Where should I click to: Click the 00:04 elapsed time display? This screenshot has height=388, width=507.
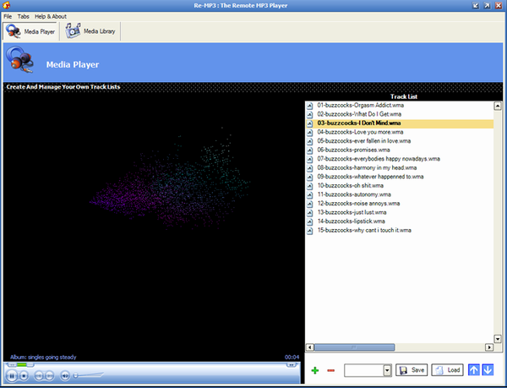pyautogui.click(x=292, y=357)
